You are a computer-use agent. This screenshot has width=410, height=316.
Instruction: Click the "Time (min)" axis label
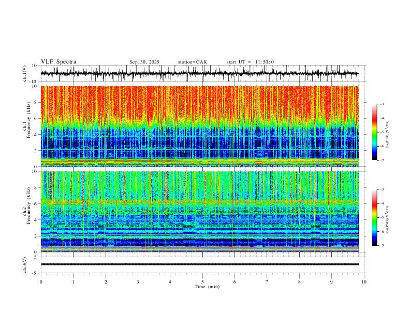[x=207, y=287]
